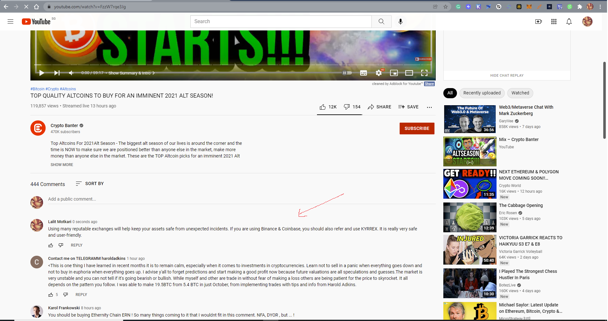The image size is (608, 321).
Task: Click the Add a public comment field
Action: click(242, 199)
